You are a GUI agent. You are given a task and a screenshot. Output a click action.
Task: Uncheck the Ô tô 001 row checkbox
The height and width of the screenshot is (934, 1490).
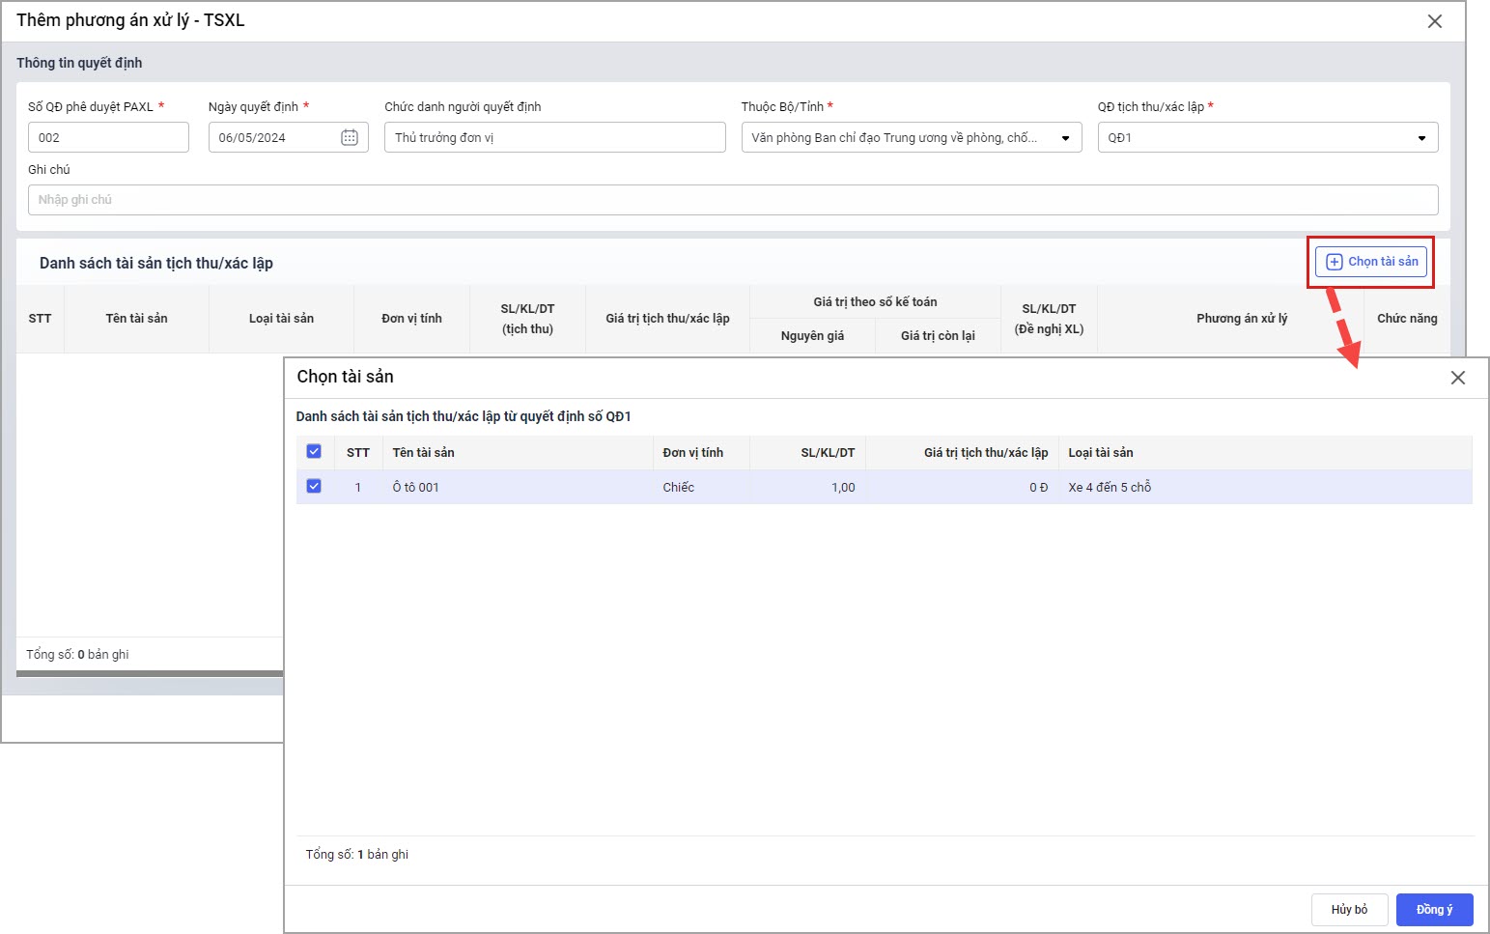pos(314,487)
